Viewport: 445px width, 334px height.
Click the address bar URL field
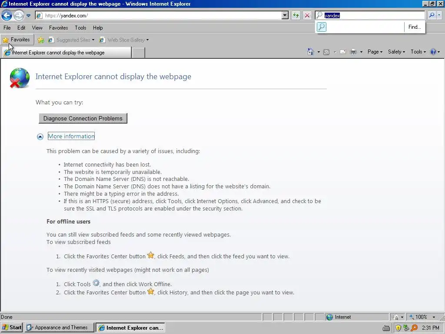(158, 15)
